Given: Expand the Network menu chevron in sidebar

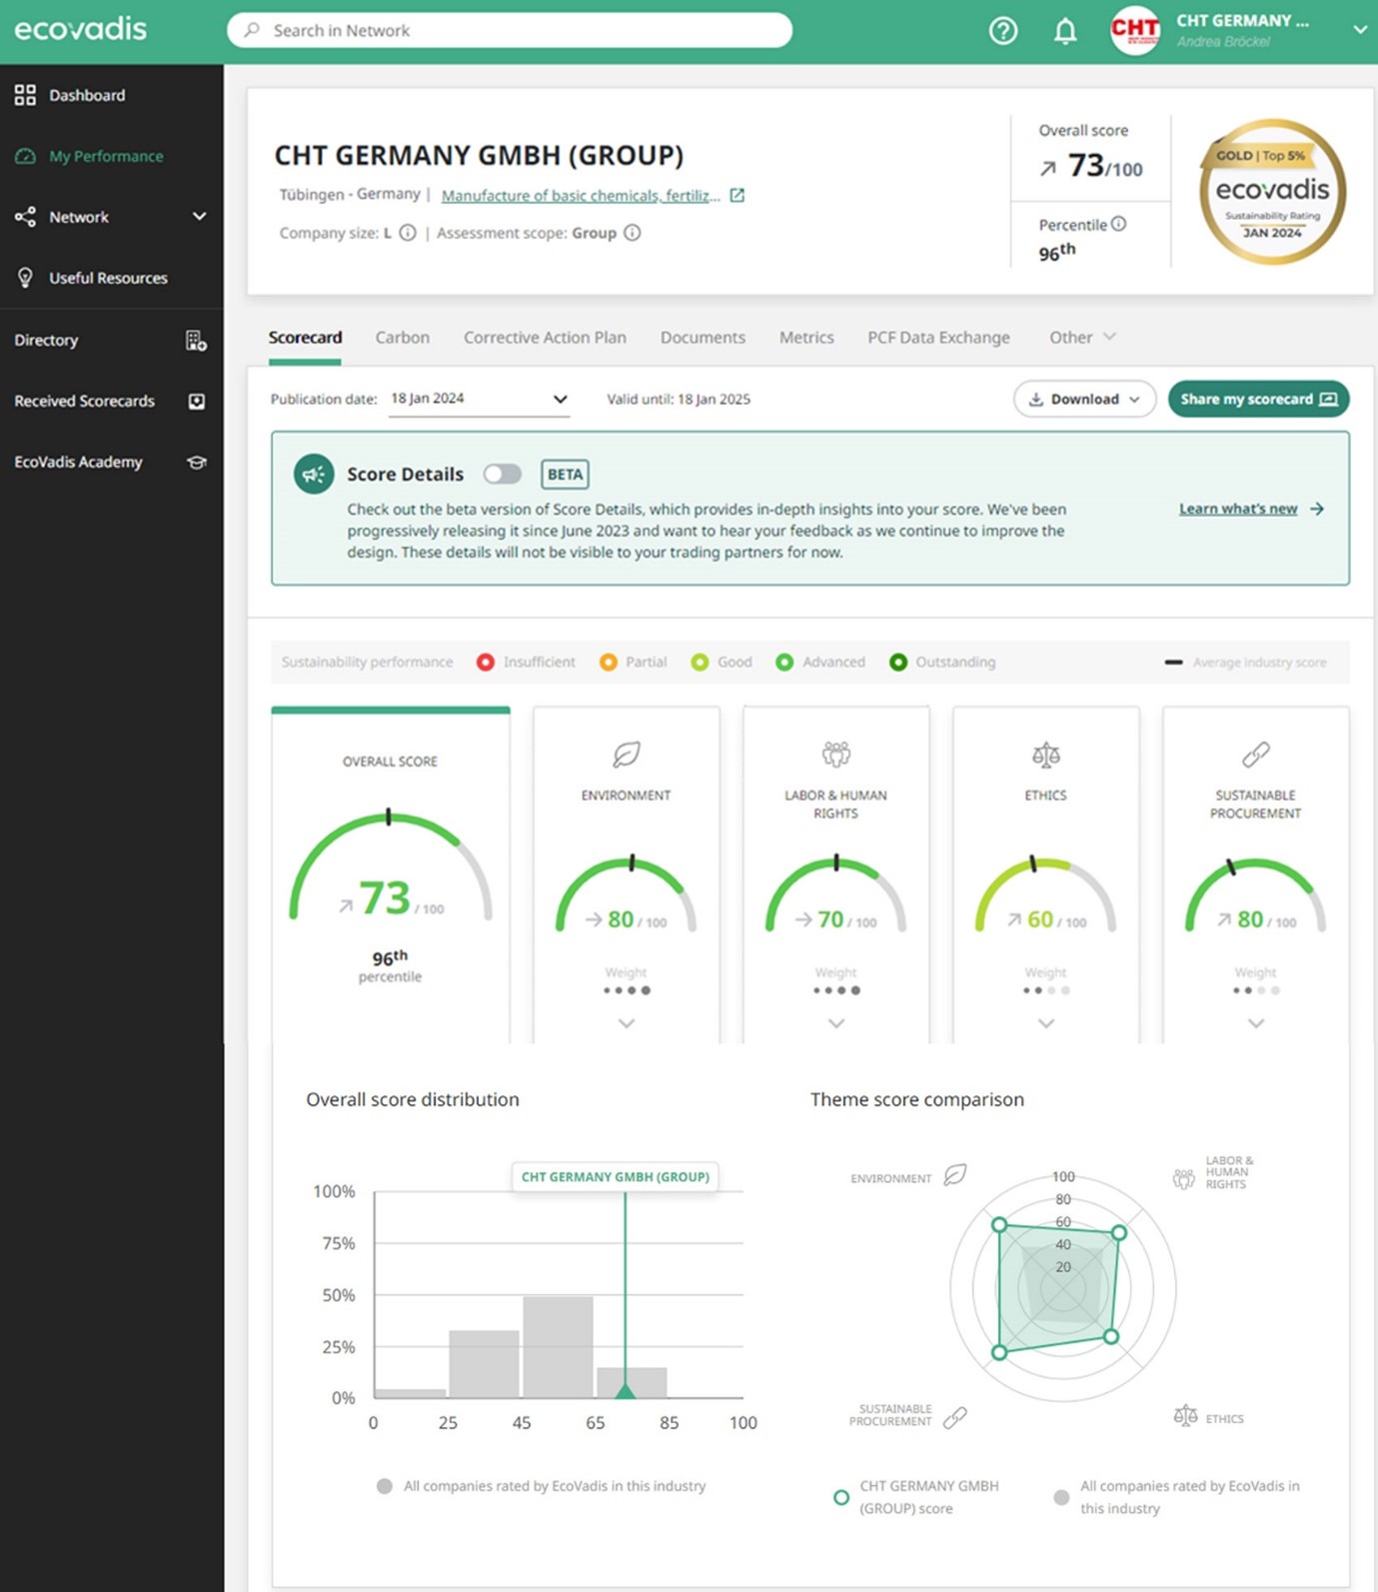Looking at the screenshot, I should [200, 216].
